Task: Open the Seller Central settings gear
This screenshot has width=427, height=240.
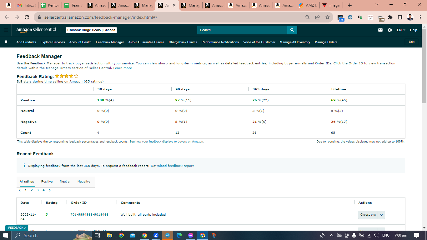Action: pyautogui.click(x=390, y=30)
